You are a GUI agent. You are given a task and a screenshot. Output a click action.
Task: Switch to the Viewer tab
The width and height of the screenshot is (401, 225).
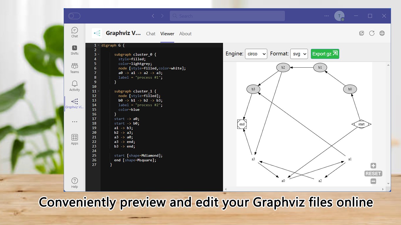coord(167,34)
